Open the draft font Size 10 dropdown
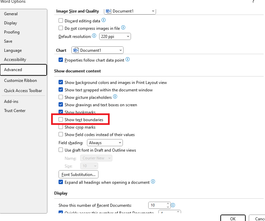Screen dimensions: 265x221 [89, 166]
